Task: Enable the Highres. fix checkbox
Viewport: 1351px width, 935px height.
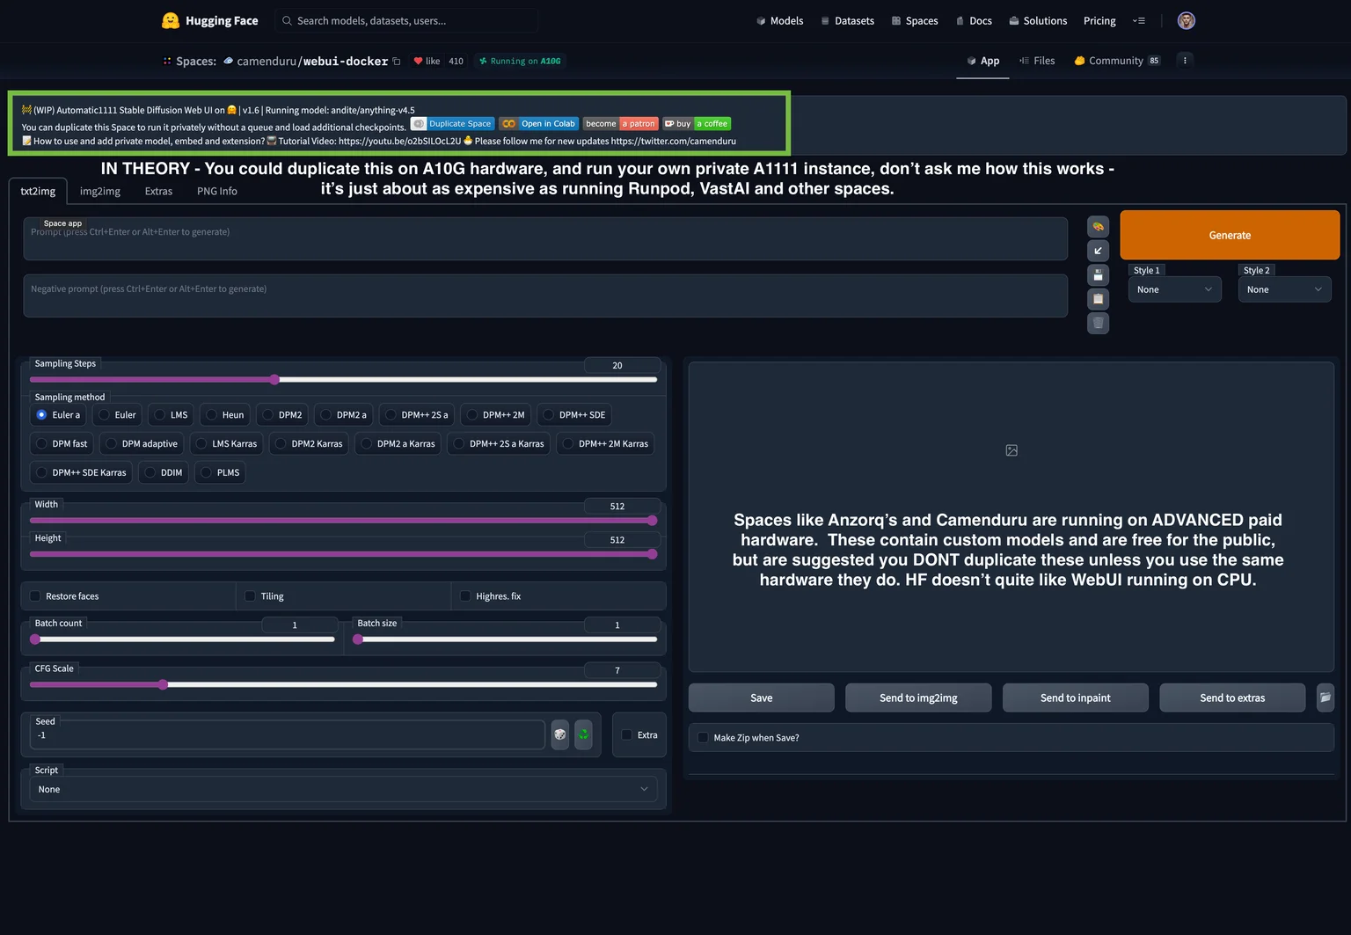Action: point(465,596)
